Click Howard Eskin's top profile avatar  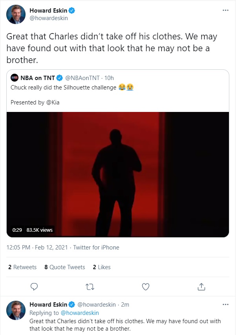pyautogui.click(x=16, y=14)
